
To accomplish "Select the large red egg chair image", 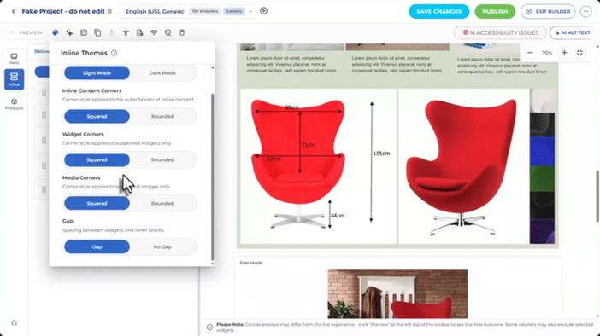I will click(x=464, y=166).
